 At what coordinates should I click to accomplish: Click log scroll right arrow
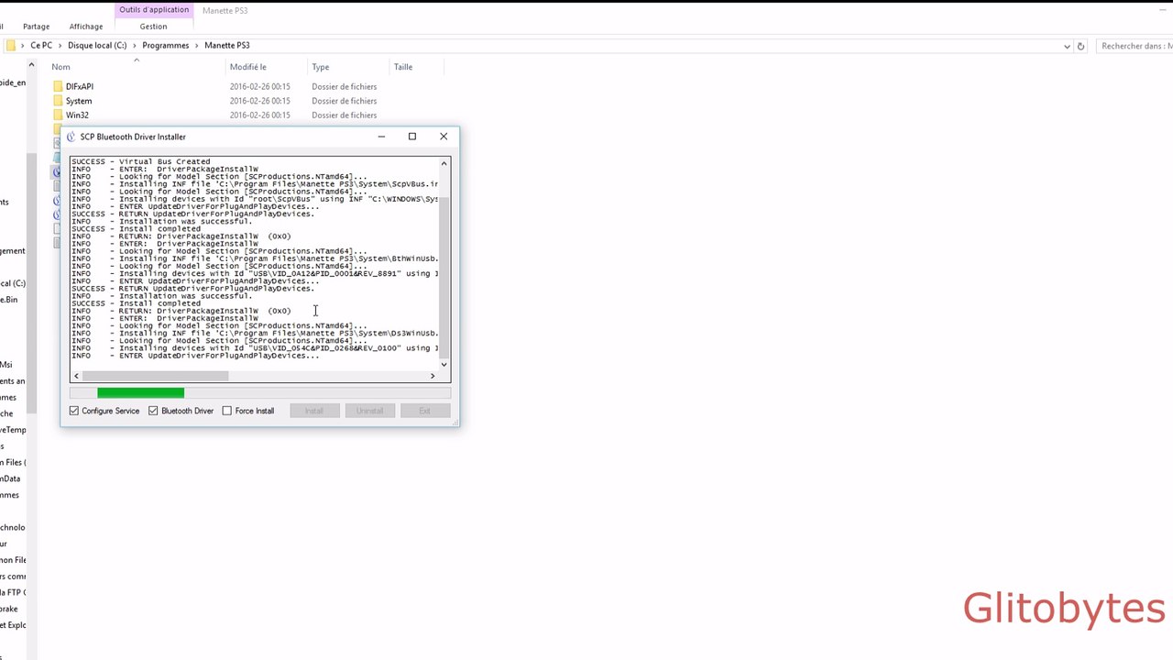[x=433, y=376]
